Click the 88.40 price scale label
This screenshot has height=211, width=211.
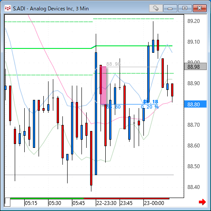[x=194, y=187]
